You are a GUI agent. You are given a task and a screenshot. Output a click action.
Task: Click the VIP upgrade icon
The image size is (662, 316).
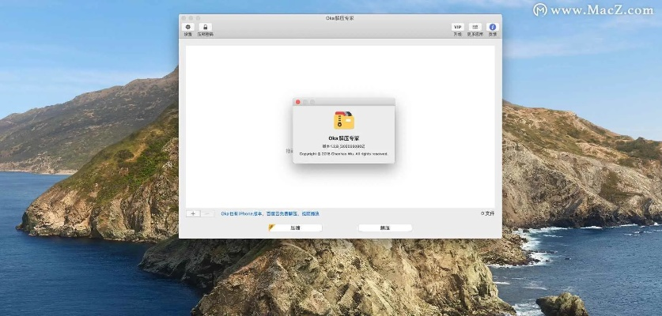[x=457, y=27]
